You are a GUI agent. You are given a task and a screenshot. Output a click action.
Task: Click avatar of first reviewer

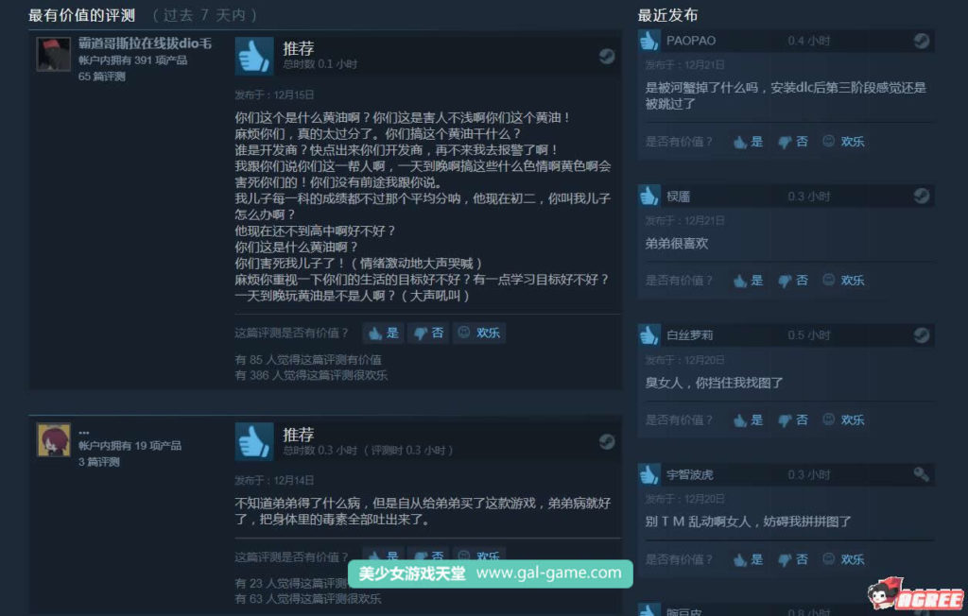click(x=53, y=54)
